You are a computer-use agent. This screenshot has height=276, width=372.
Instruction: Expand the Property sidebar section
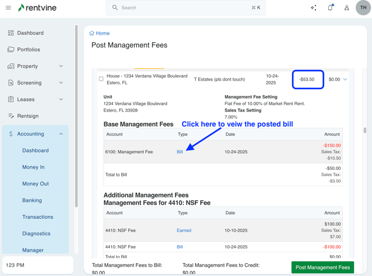click(x=61, y=66)
